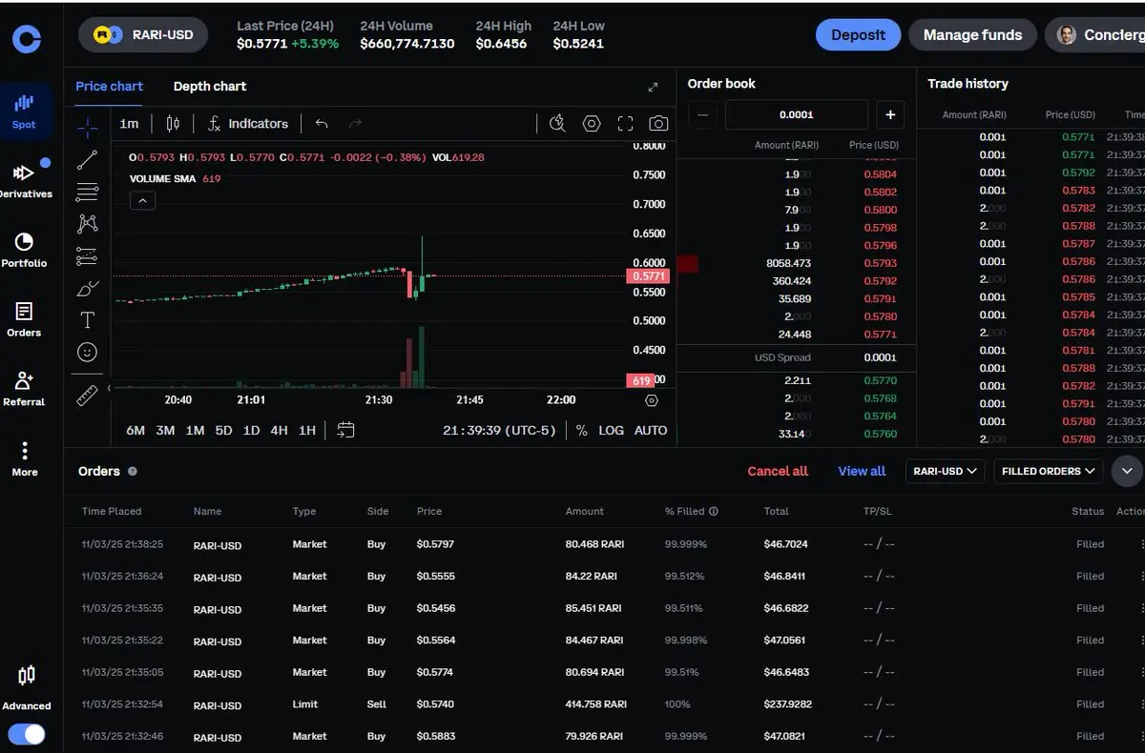Screen dimensions: 1145x753
Task: Select the Fibonacci retracement tool
Action: tap(87, 192)
